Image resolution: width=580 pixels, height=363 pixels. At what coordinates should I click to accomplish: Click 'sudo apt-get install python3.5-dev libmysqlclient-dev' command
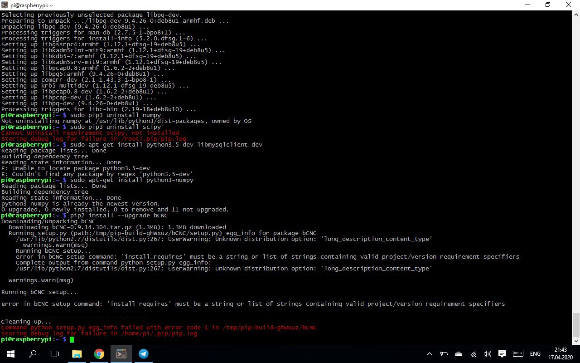click(166, 145)
